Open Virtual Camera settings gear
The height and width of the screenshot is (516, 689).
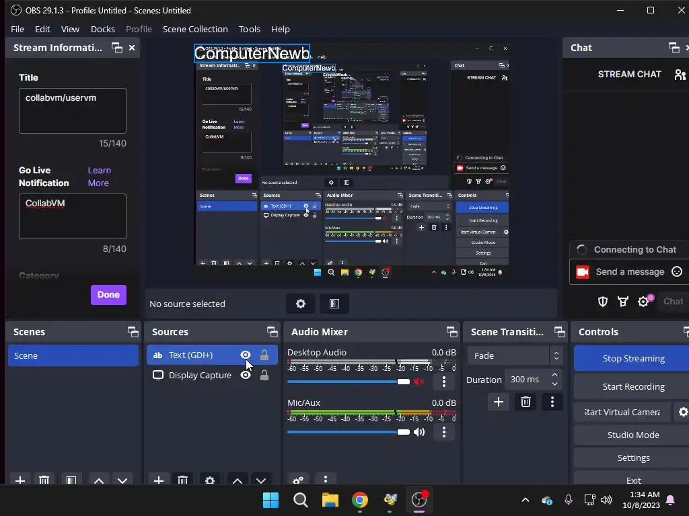pos(683,412)
